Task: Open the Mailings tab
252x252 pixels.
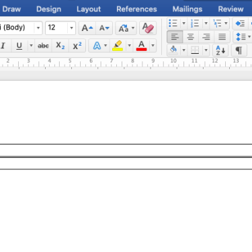Action: (187, 9)
